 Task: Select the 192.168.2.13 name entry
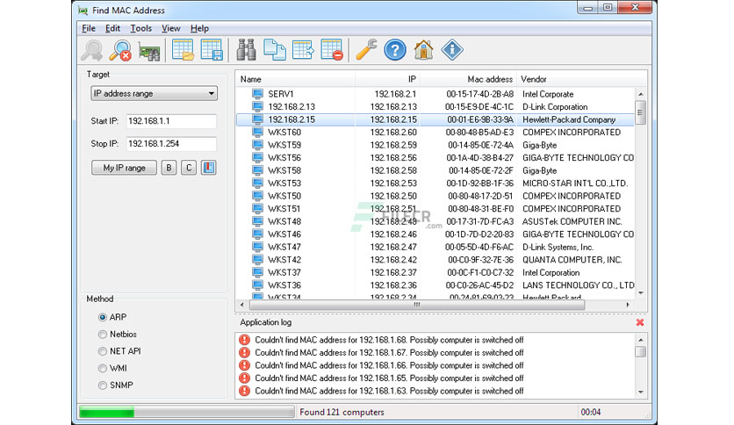point(291,107)
